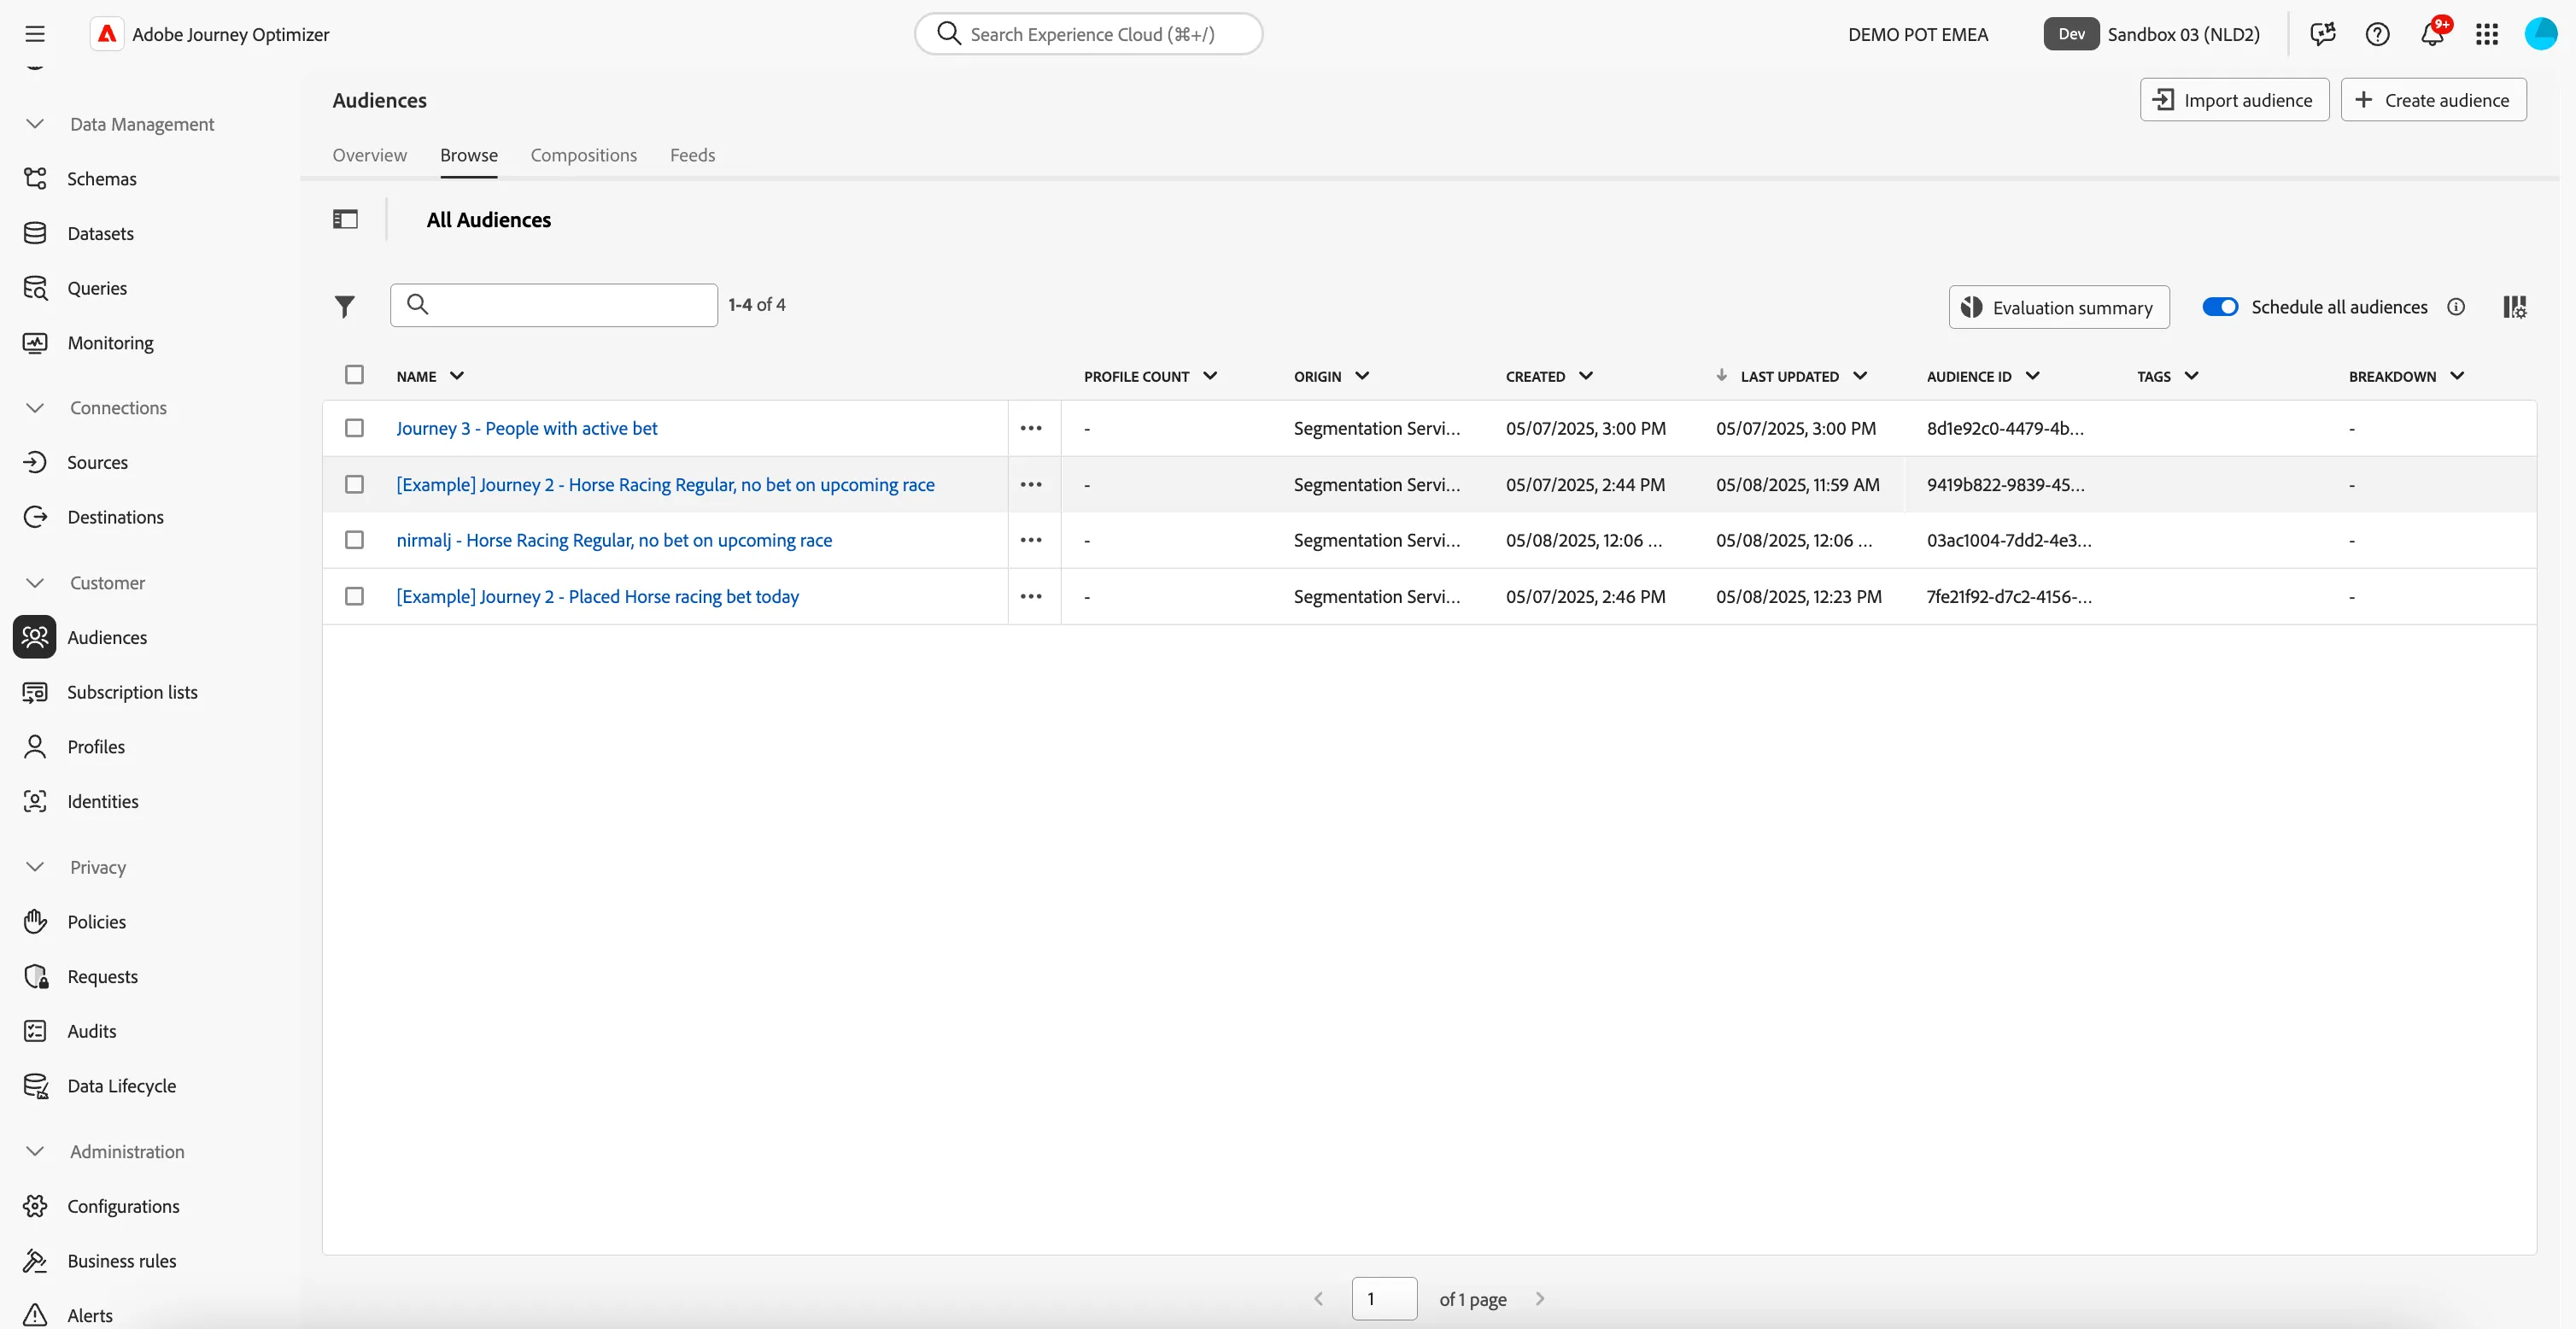Switch to the Compositions tab

(x=583, y=155)
